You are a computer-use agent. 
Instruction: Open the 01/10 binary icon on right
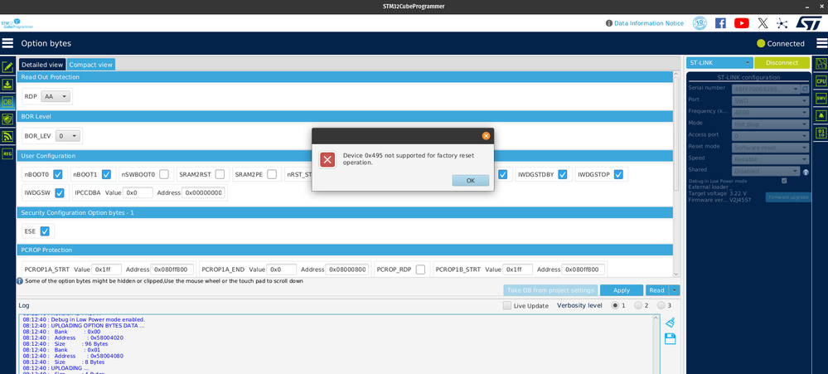[821, 133]
